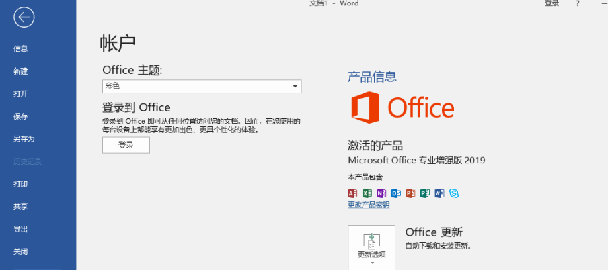Click the Skype app icon

coord(454,193)
